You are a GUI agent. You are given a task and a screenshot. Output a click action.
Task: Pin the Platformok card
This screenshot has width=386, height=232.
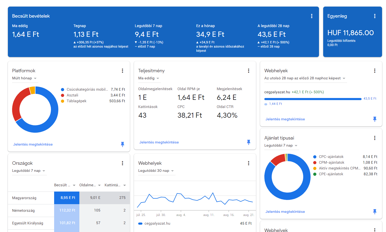[x=122, y=144]
